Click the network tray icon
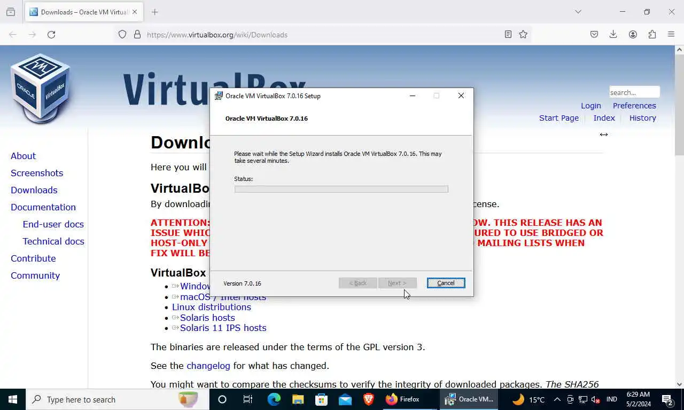Image resolution: width=684 pixels, height=410 pixels. pyautogui.click(x=583, y=399)
